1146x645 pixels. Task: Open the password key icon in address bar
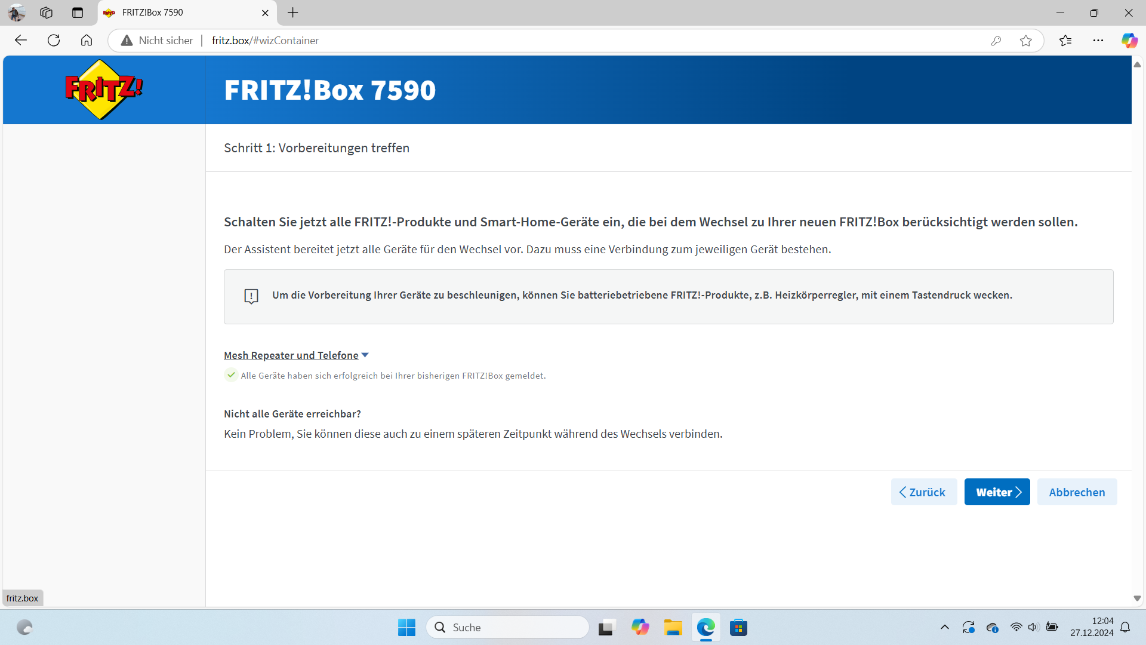click(x=996, y=41)
